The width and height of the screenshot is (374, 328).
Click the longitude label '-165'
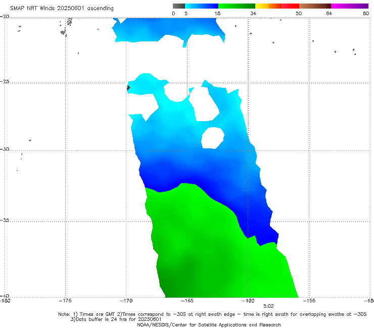187,301
